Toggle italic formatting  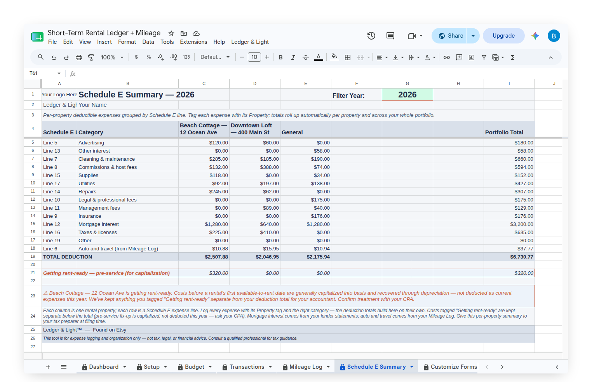pyautogui.click(x=293, y=57)
